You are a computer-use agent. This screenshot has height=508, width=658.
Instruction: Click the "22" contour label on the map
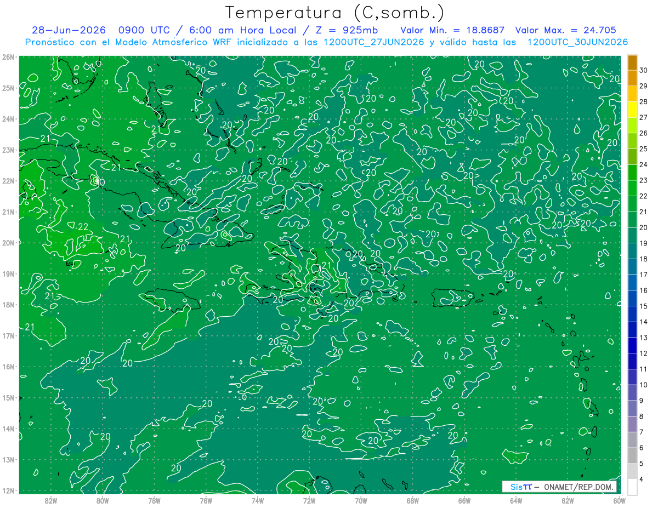pos(83,227)
